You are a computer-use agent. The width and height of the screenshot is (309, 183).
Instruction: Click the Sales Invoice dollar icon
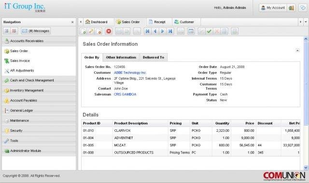[x=7, y=61]
